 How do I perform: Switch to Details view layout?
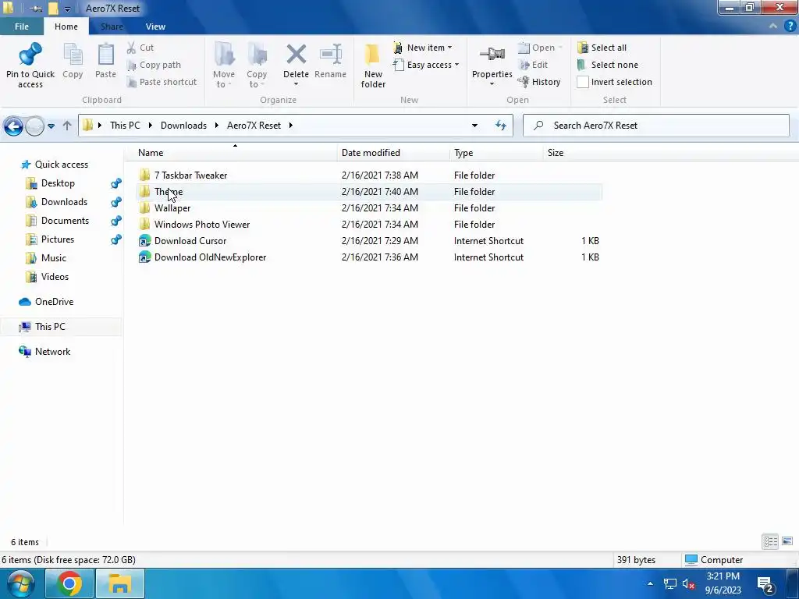[770, 541]
